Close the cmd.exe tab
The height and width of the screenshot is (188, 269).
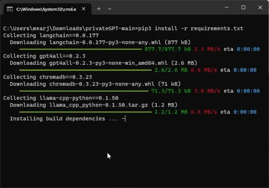click(x=84, y=9)
